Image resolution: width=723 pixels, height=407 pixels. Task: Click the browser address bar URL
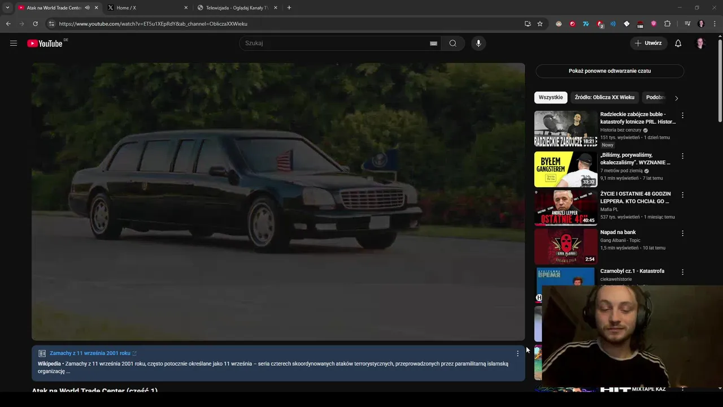153,24
